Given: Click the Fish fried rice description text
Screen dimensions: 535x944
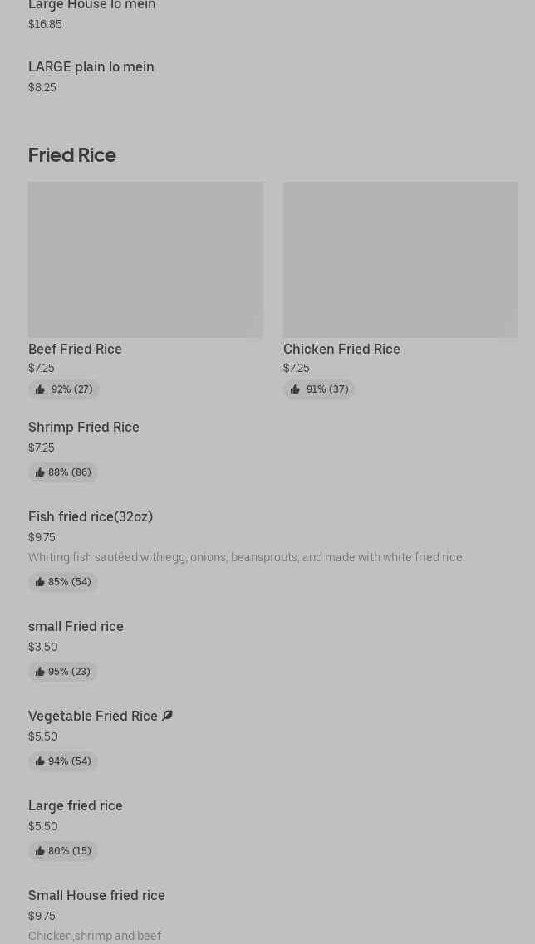Looking at the screenshot, I should pyautogui.click(x=246, y=557).
